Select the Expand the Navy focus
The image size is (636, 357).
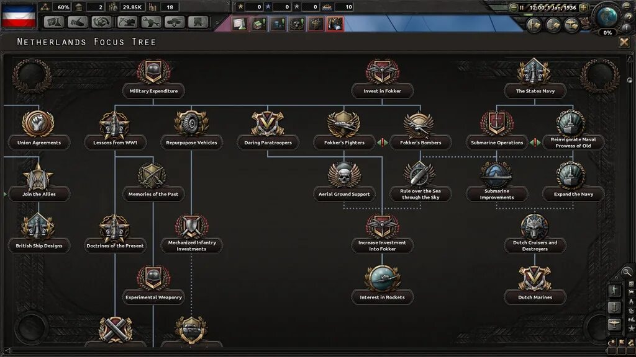573,182
